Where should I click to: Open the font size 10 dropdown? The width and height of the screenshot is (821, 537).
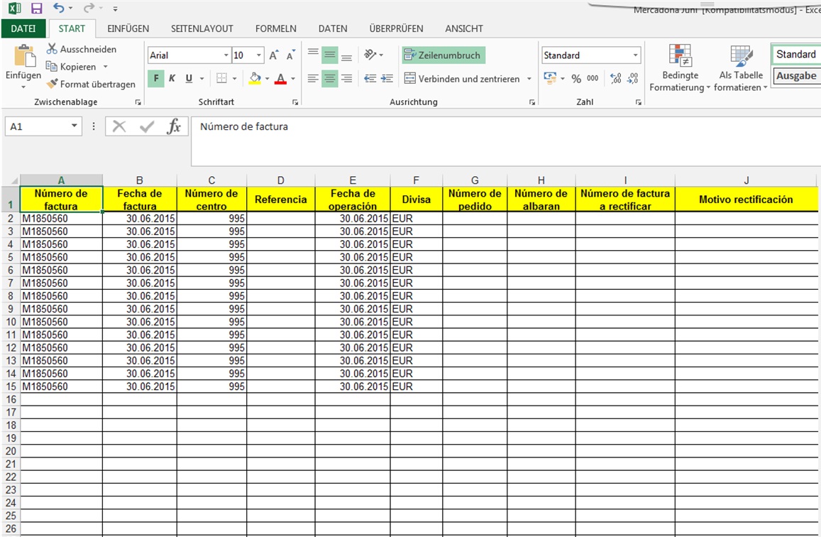(x=259, y=55)
